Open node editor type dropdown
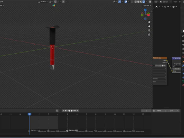The height and width of the screenshot is (138, 184). (156, 2)
